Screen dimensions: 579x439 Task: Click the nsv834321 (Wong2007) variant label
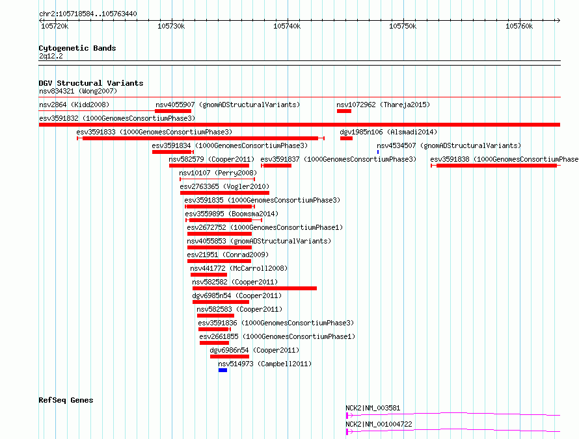tap(78, 91)
